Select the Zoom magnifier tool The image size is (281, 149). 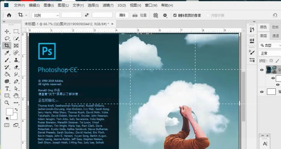(x=7, y=103)
